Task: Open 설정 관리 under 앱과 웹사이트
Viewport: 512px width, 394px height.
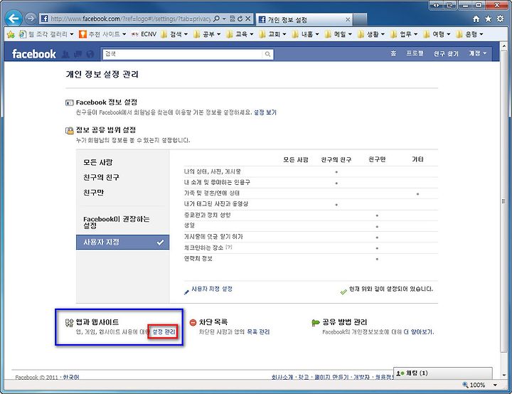Action: tap(164, 331)
